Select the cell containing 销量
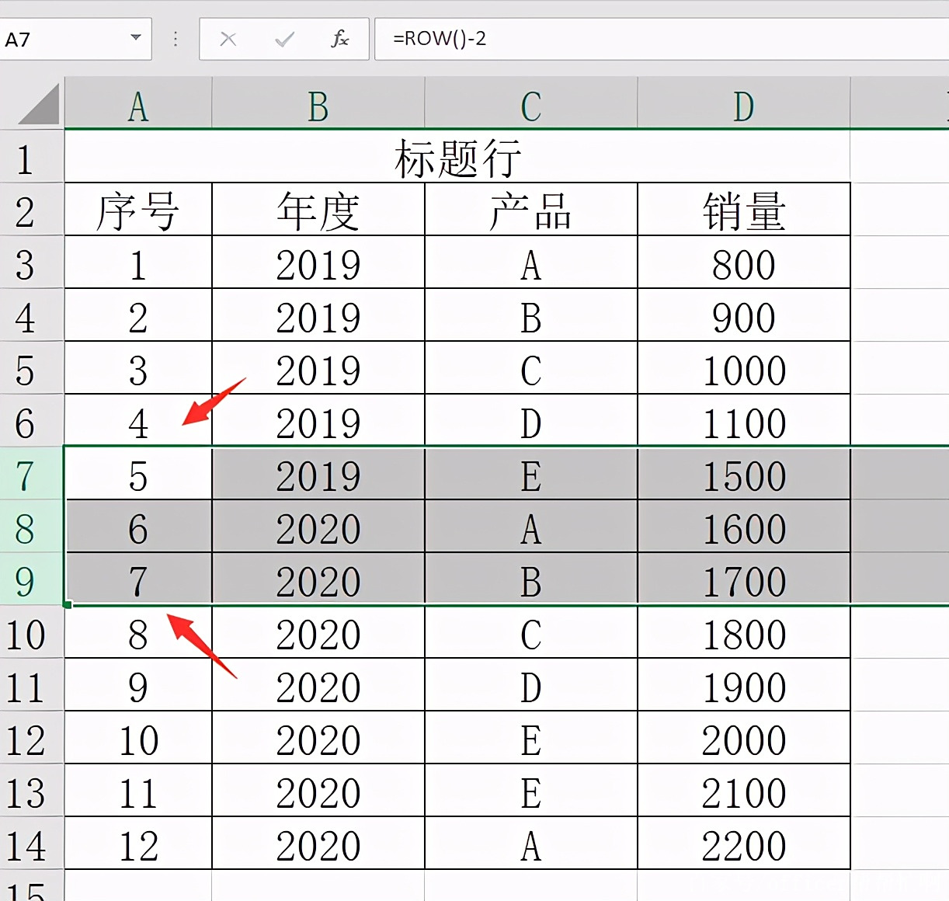Viewport: 949px width, 901px height. click(743, 211)
